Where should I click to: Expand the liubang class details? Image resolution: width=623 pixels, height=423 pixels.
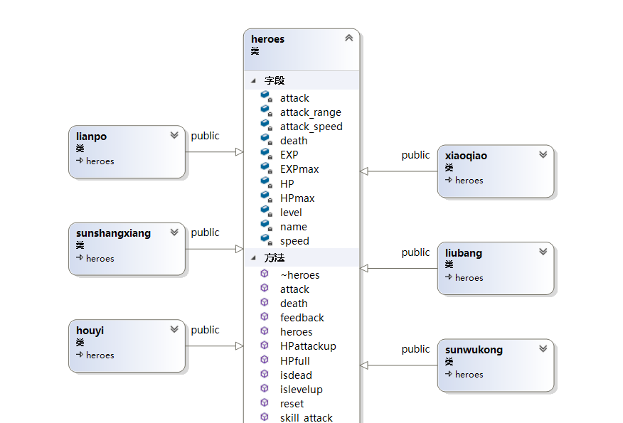pos(543,252)
